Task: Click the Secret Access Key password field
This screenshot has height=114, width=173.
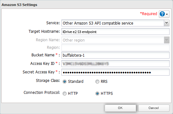Action: pyautogui.click(x=115, y=72)
